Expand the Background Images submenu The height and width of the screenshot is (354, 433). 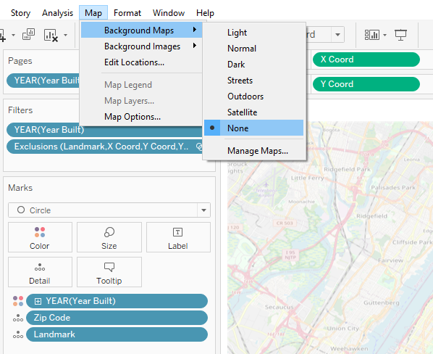142,46
